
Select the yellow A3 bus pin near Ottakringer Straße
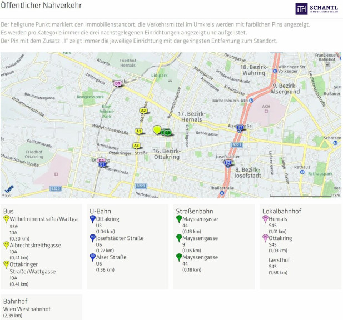[136, 146]
